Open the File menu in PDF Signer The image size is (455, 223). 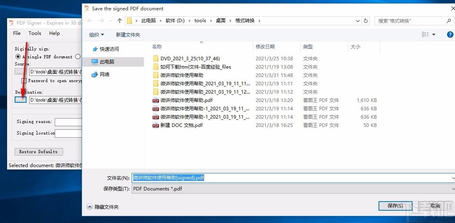point(17,33)
